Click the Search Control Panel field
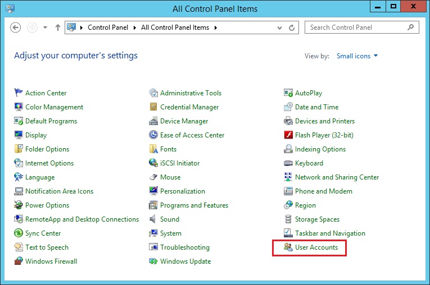 357,27
